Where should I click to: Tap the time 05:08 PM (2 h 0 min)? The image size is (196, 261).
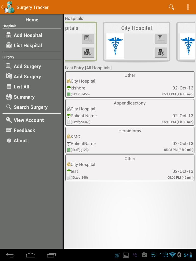pos(179,150)
